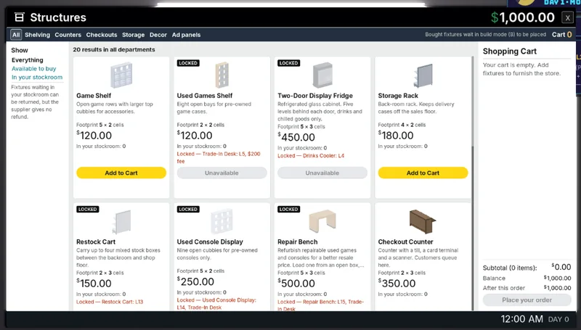Open the Decor tab
Screen dimensions: 581x330
(158, 35)
